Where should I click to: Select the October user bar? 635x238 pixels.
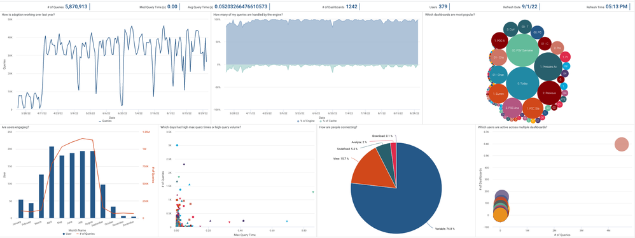(x=113, y=213)
